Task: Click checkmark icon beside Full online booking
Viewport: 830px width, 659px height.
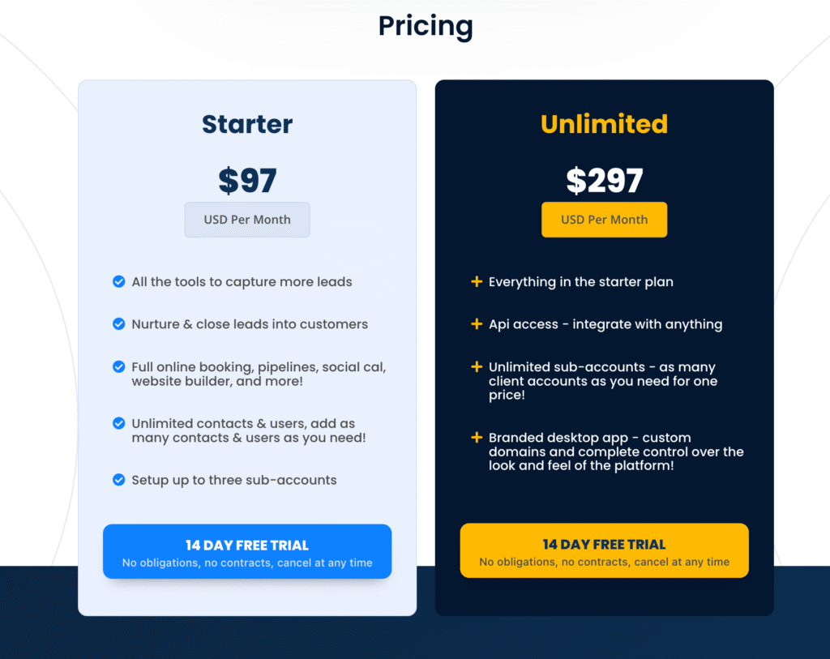Action: tap(118, 367)
